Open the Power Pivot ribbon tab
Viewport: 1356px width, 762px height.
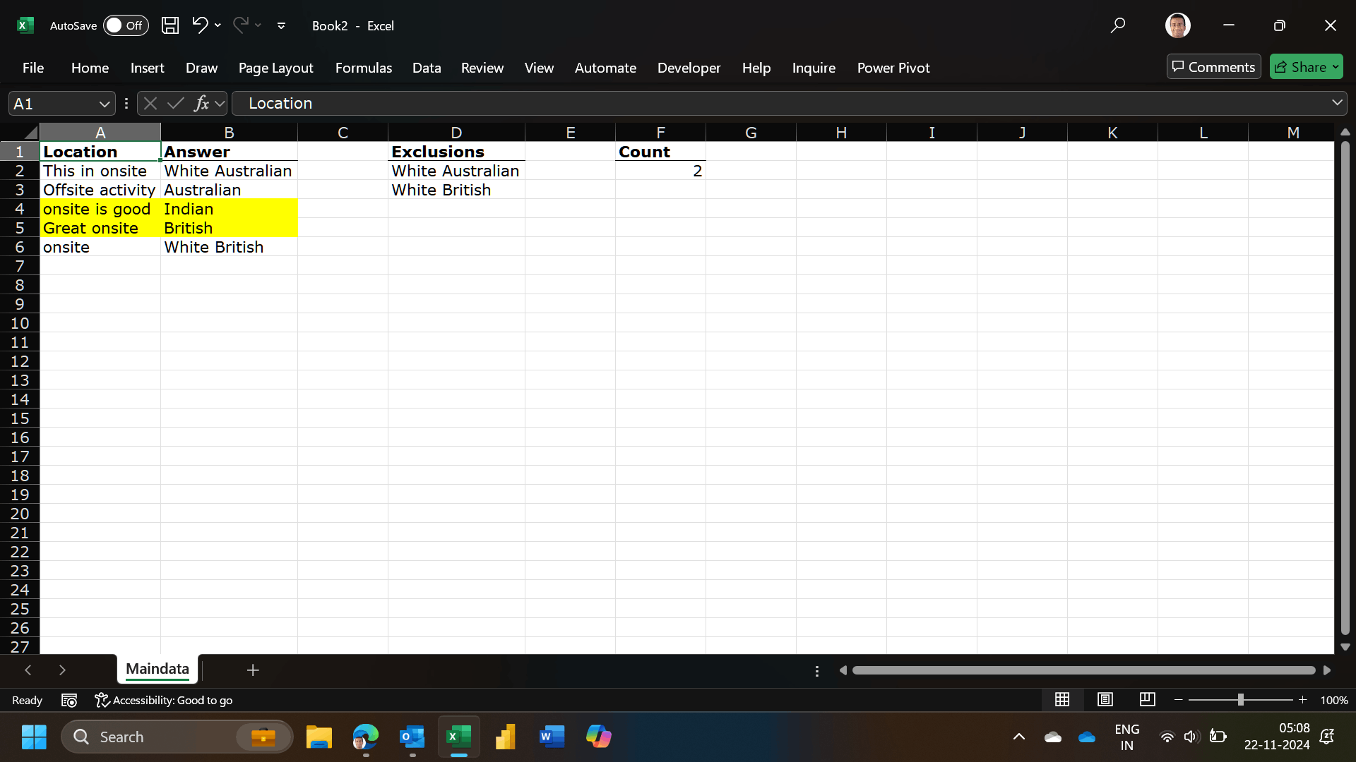893,68
